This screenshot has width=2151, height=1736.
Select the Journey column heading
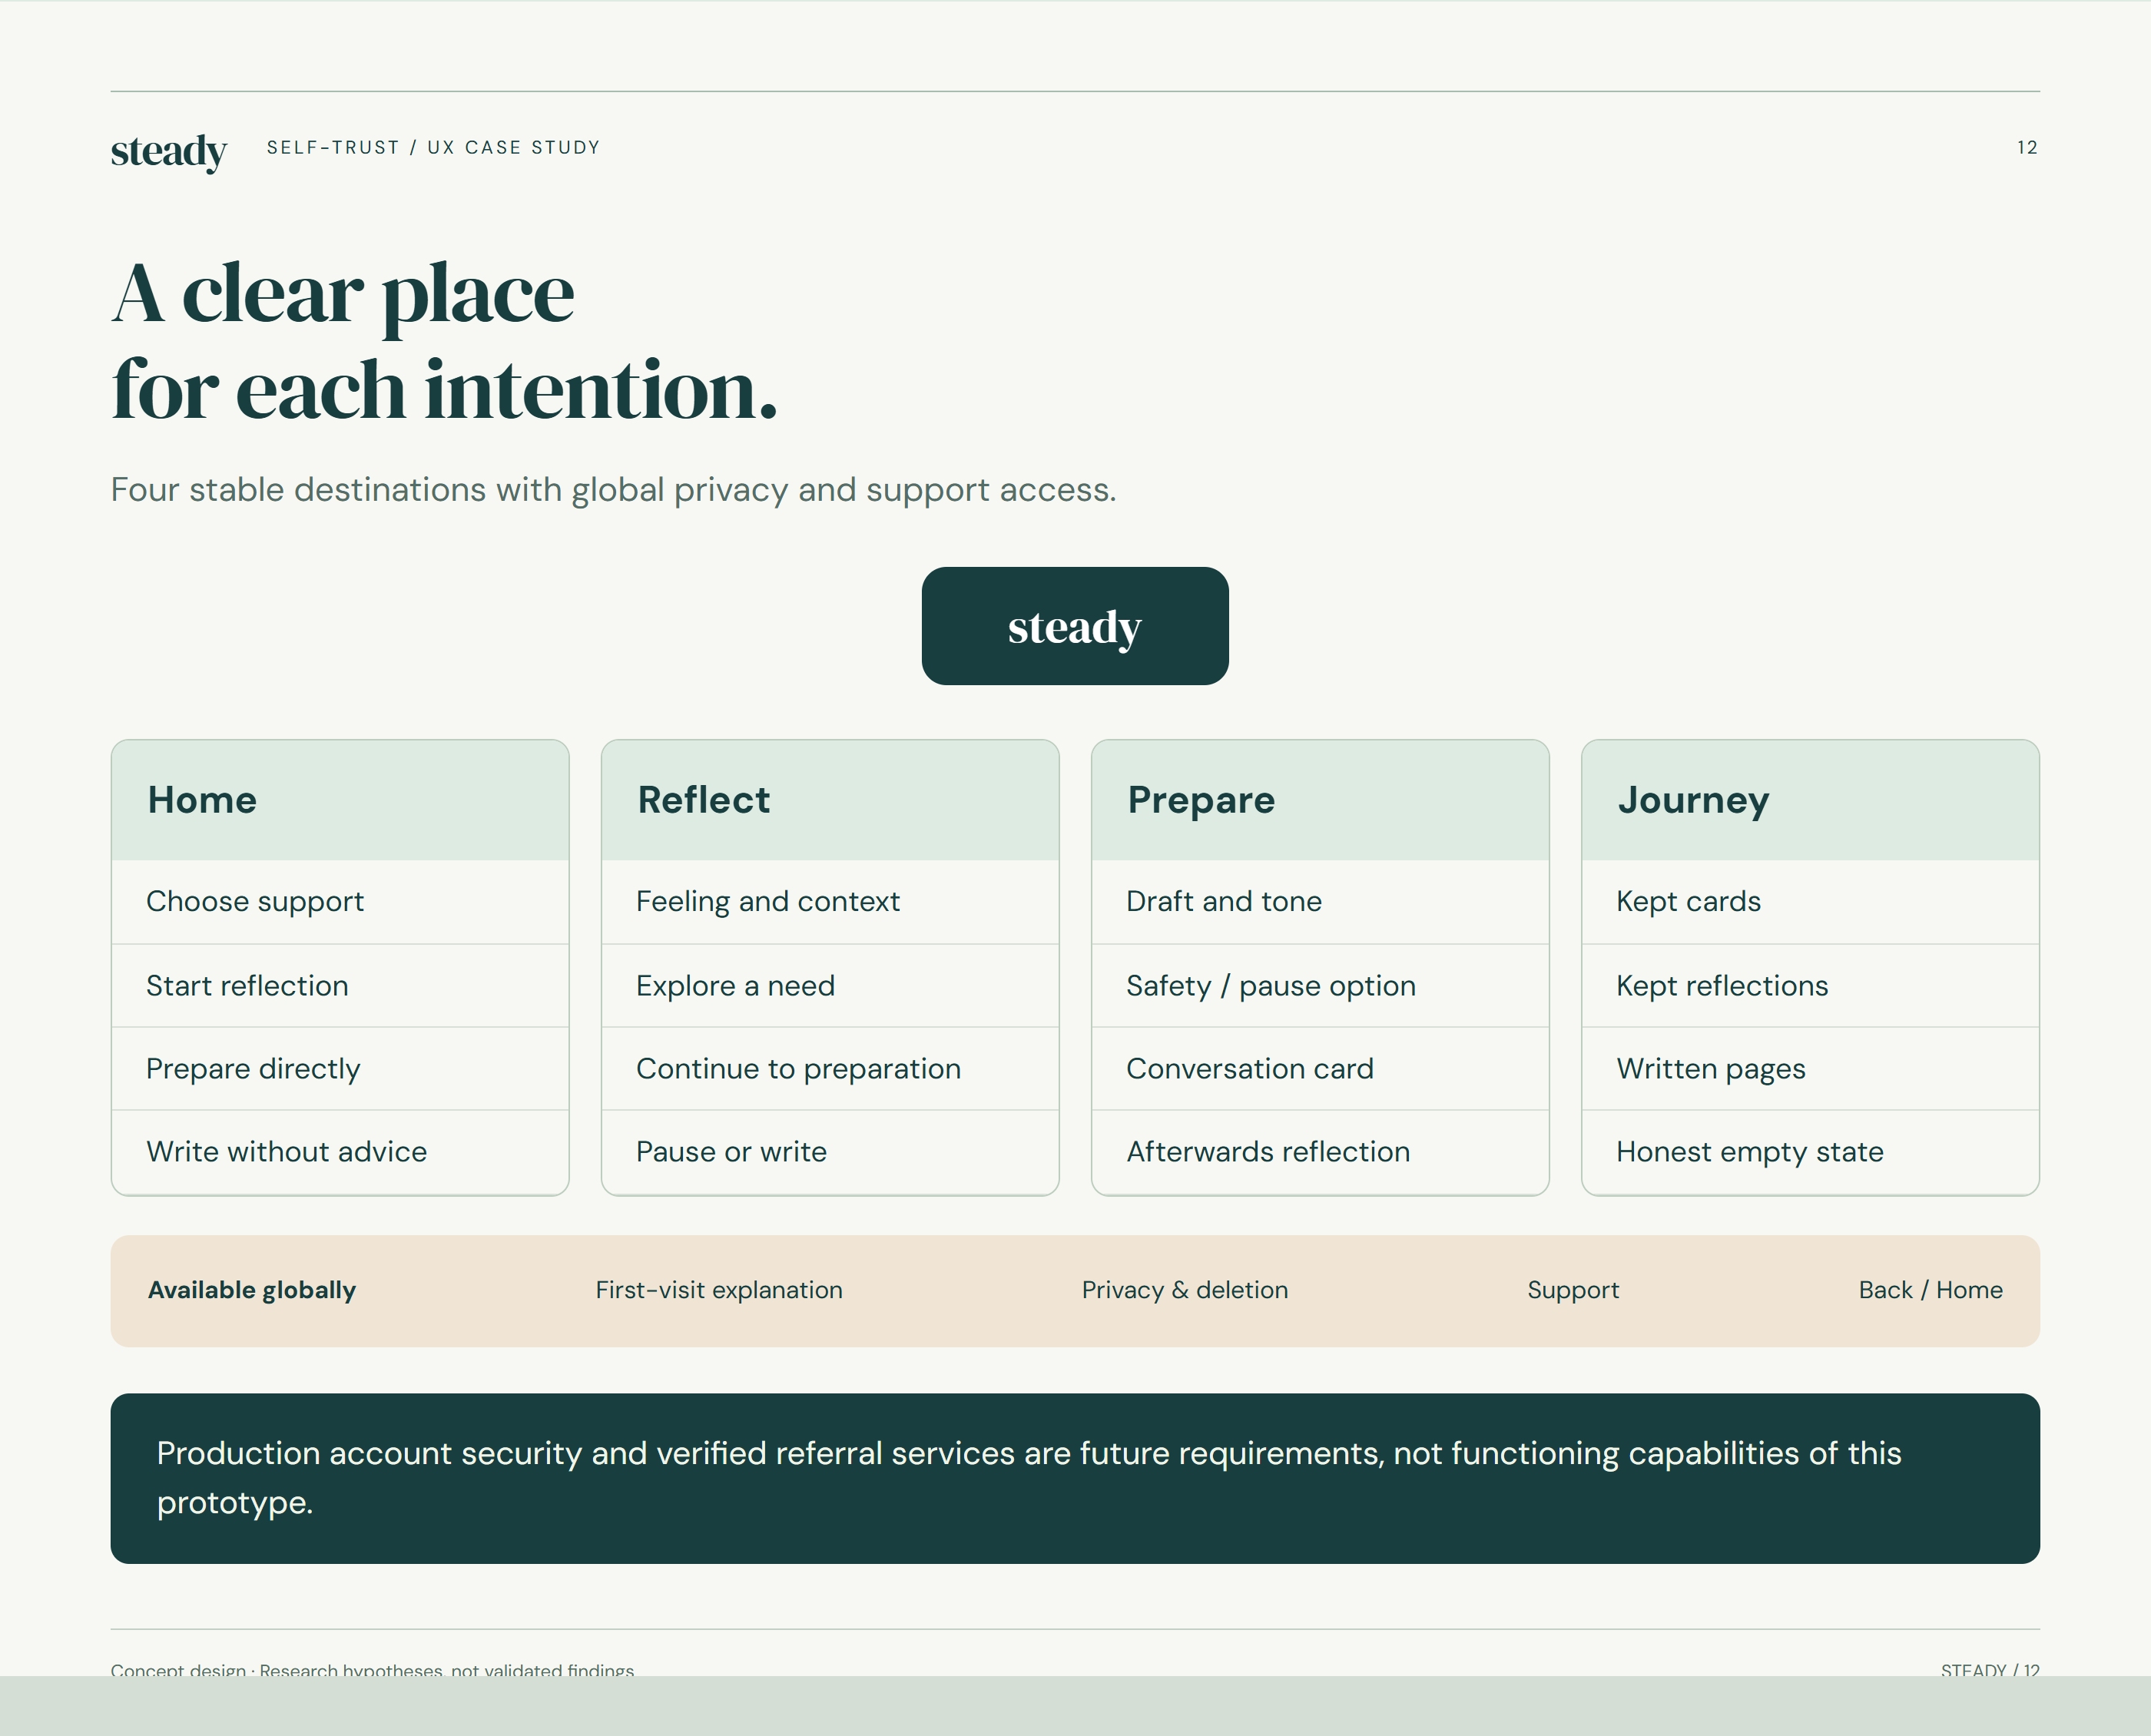(x=1810, y=800)
